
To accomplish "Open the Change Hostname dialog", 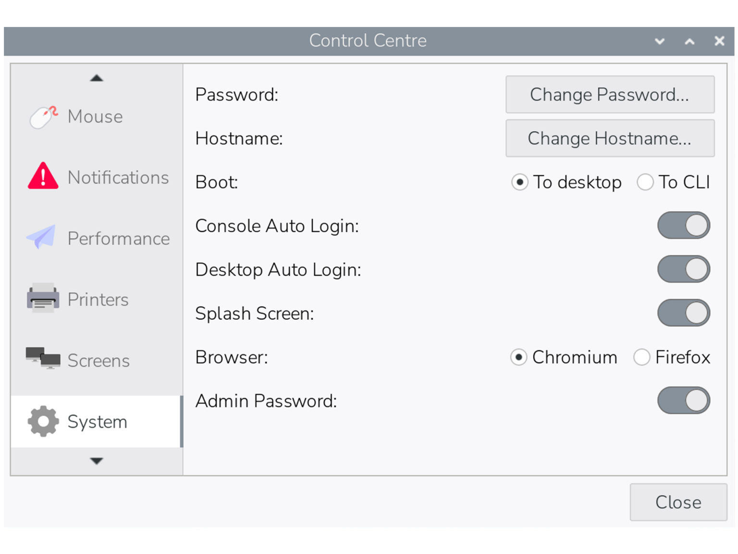I will click(x=610, y=138).
